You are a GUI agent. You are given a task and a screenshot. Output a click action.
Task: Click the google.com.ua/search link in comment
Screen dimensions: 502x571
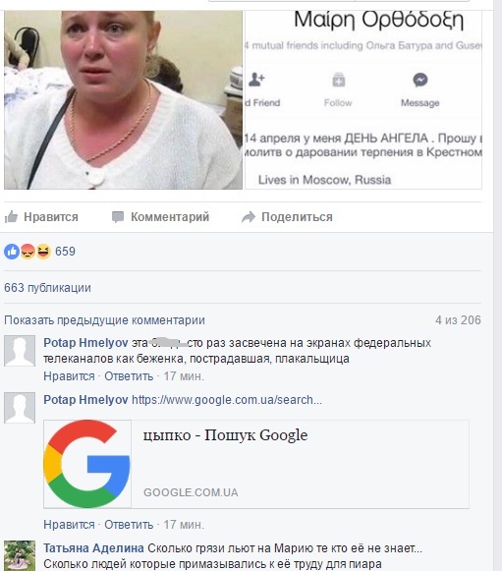tap(227, 400)
